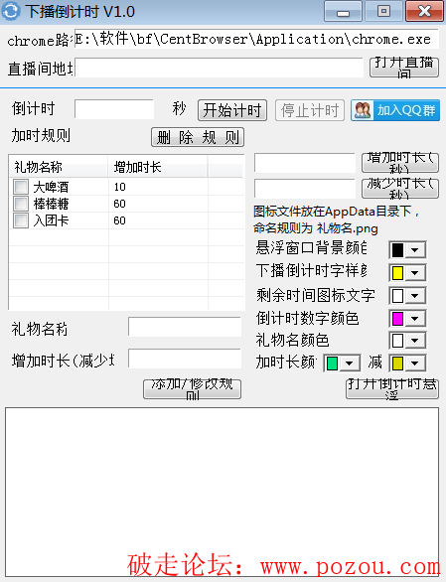Click the 减 yellow color swatch

397,364
